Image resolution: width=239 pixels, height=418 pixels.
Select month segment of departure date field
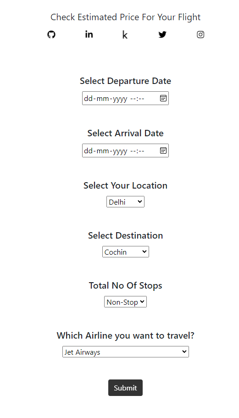click(103, 99)
